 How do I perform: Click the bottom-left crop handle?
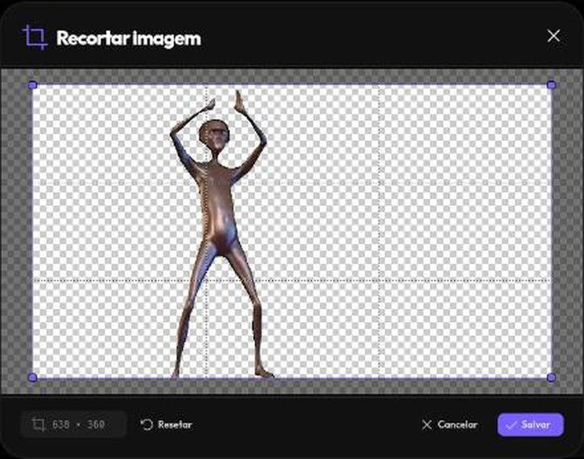[x=33, y=377]
